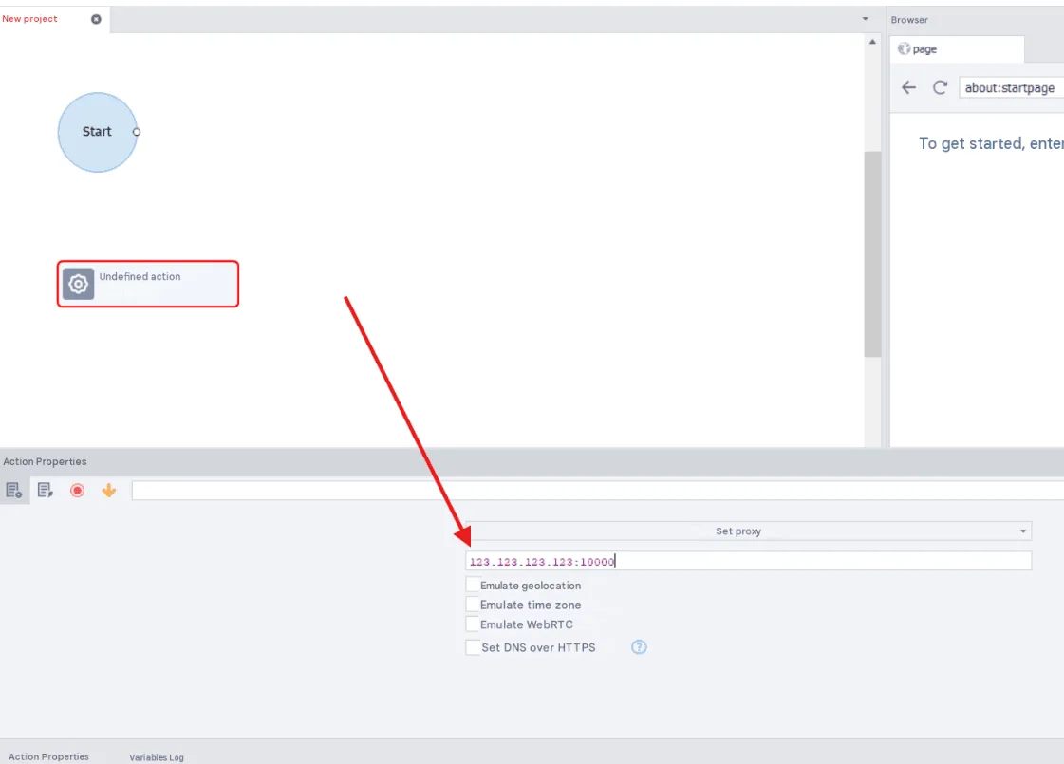
Task: Enable Emulate WebRTC checkbox
Action: tap(473, 624)
